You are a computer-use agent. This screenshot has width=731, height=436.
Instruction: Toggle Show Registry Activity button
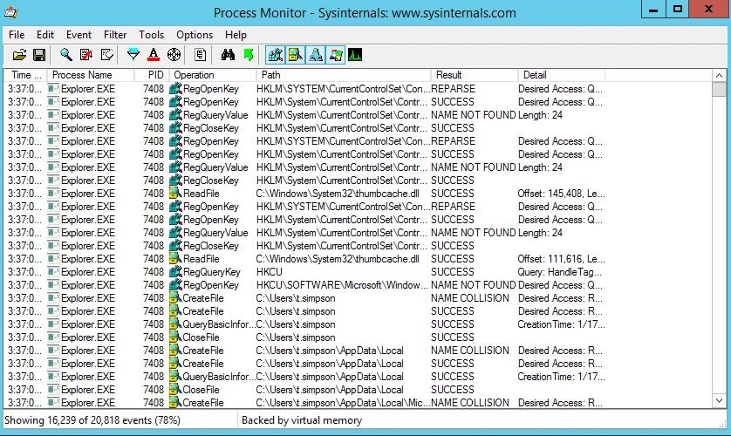275,55
